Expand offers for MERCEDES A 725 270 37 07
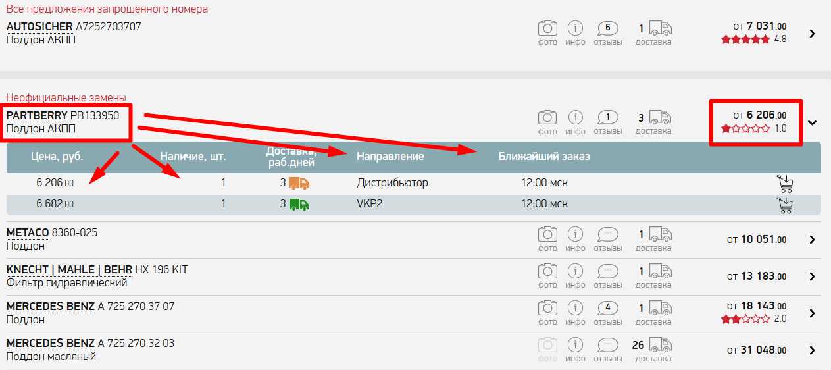Image resolution: width=831 pixels, height=370 pixels. point(813,313)
